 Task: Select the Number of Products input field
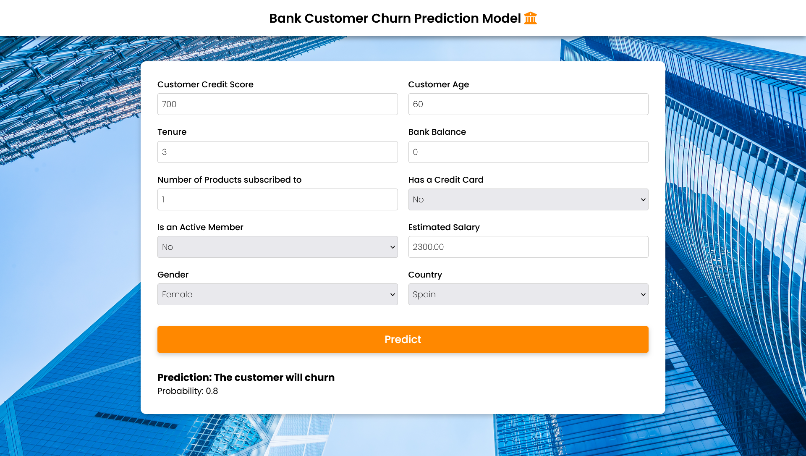coord(277,199)
